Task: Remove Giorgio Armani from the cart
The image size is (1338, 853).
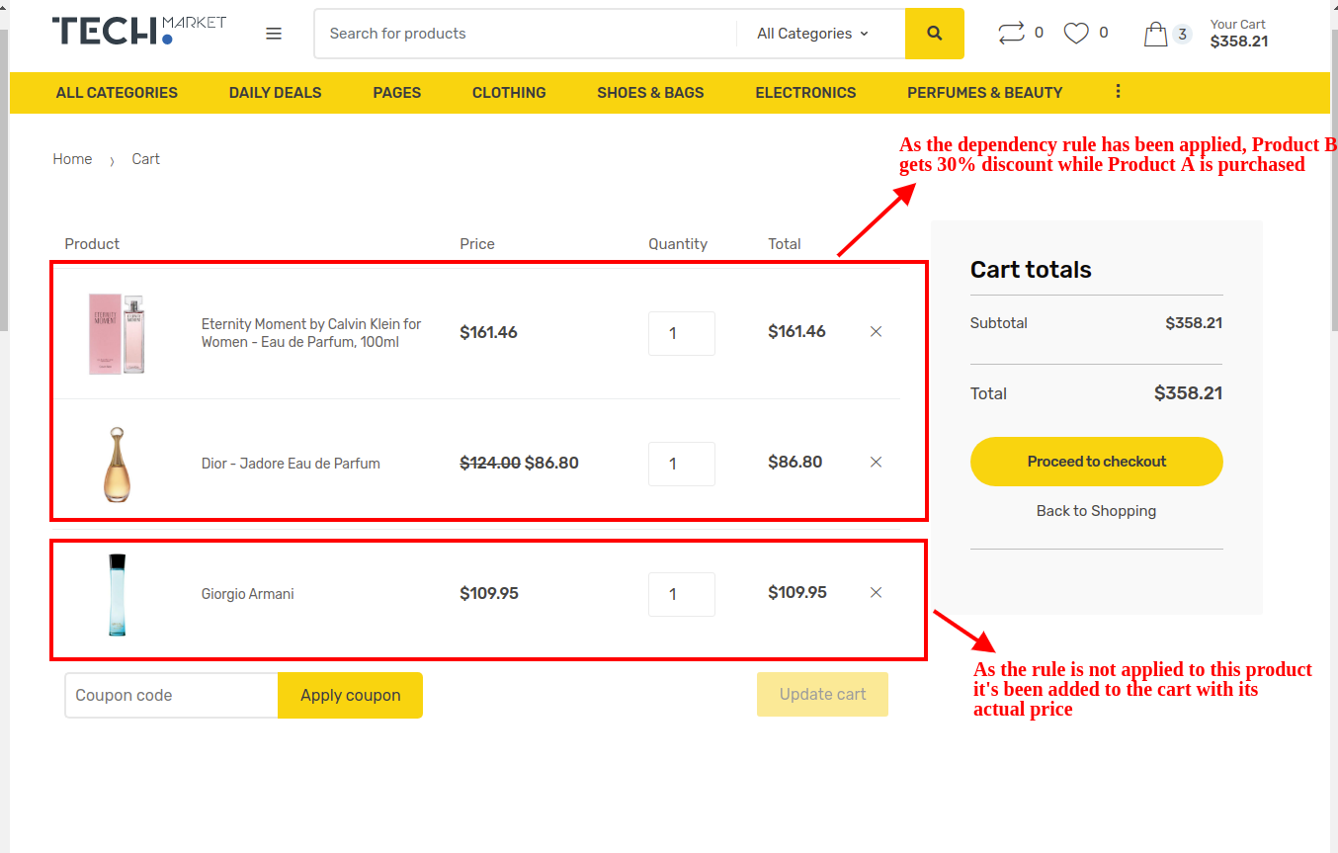Action: [x=876, y=593]
